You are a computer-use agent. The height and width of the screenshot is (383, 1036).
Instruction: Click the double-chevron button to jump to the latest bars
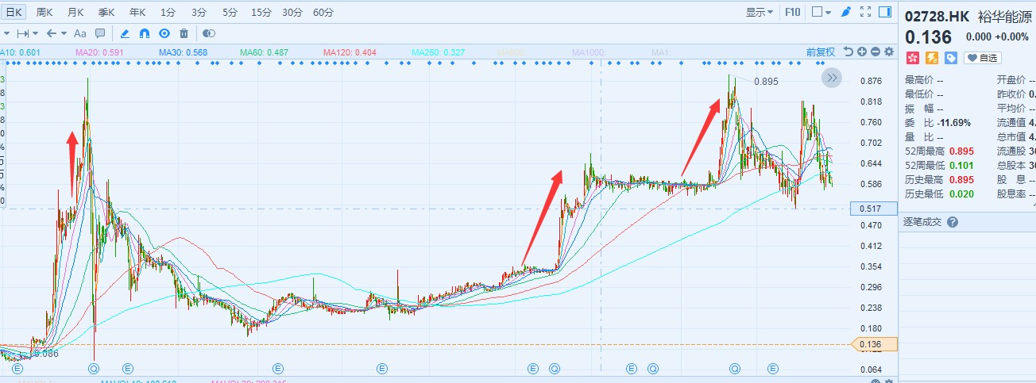pyautogui.click(x=831, y=78)
